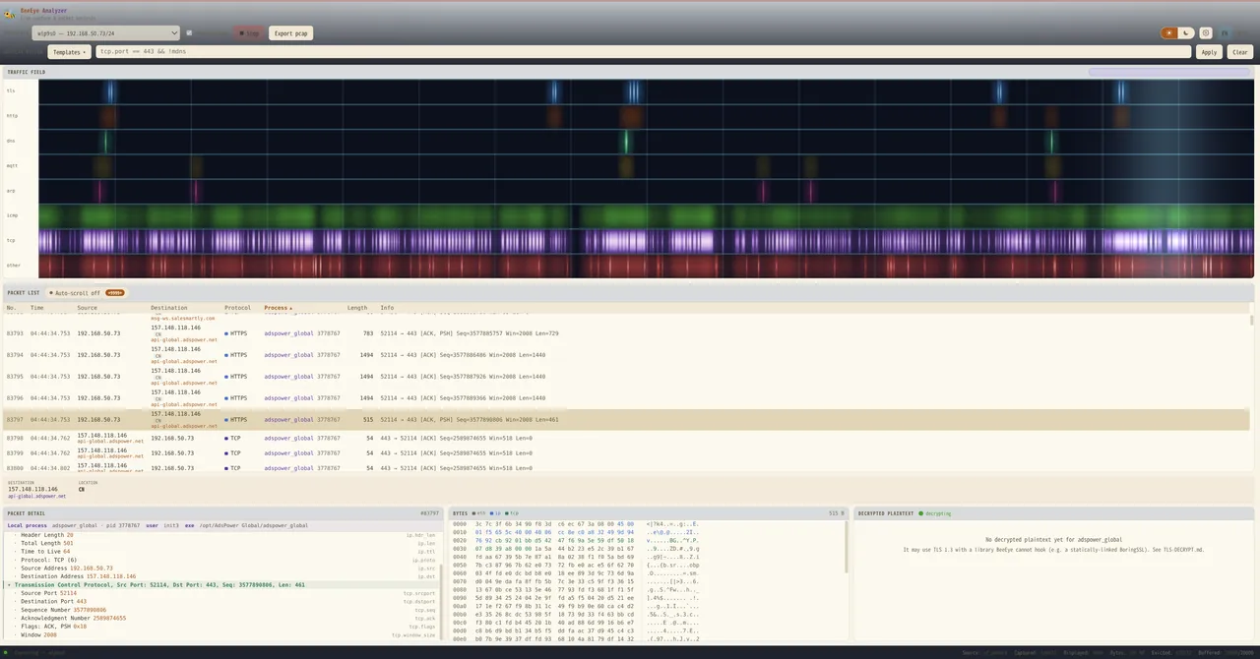Focus the tcp.port filter input field

pyautogui.click(x=643, y=51)
